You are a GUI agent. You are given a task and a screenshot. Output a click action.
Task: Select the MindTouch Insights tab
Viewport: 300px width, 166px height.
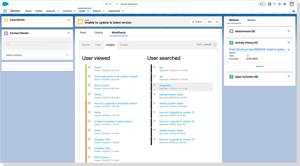pyautogui.click(x=110, y=45)
